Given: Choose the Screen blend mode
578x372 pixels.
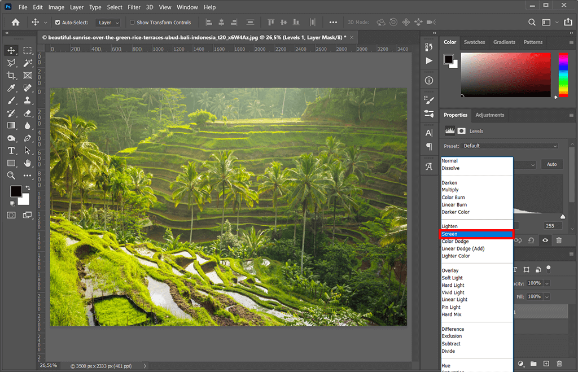Looking at the screenshot, I should coord(477,234).
